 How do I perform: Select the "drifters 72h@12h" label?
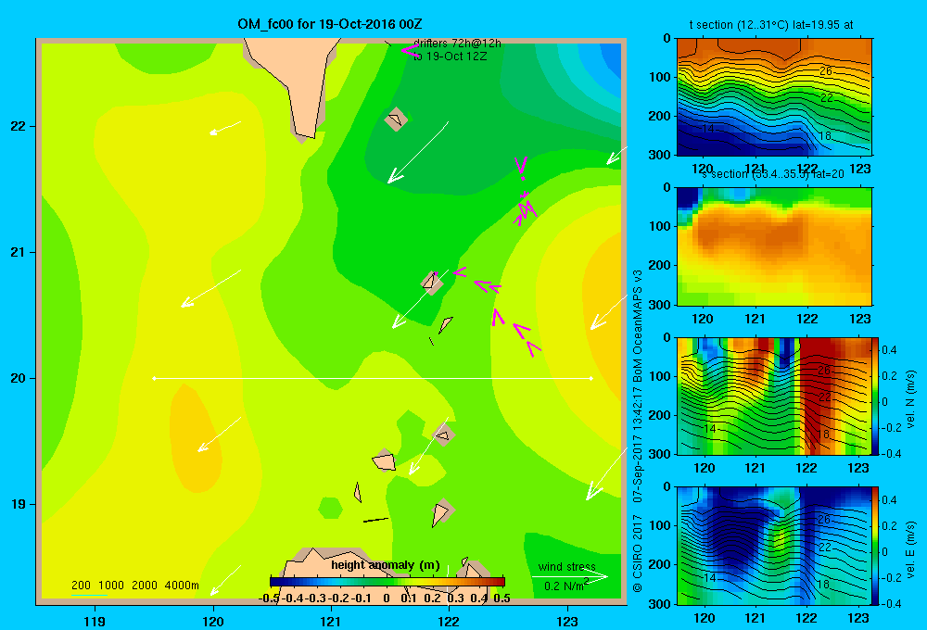pyautogui.click(x=457, y=44)
